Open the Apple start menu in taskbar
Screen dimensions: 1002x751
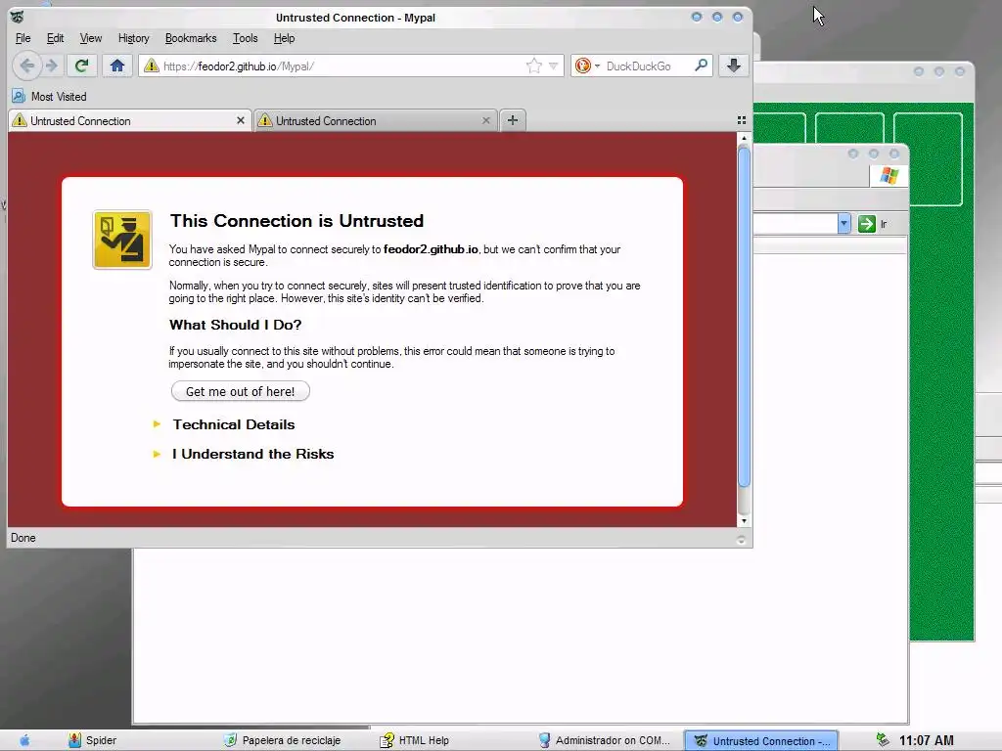click(24, 740)
